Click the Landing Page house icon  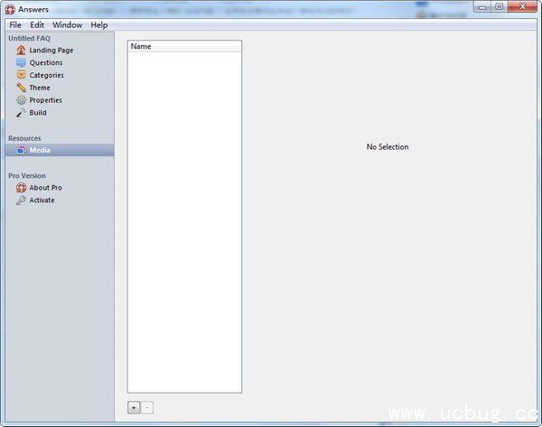click(x=22, y=51)
